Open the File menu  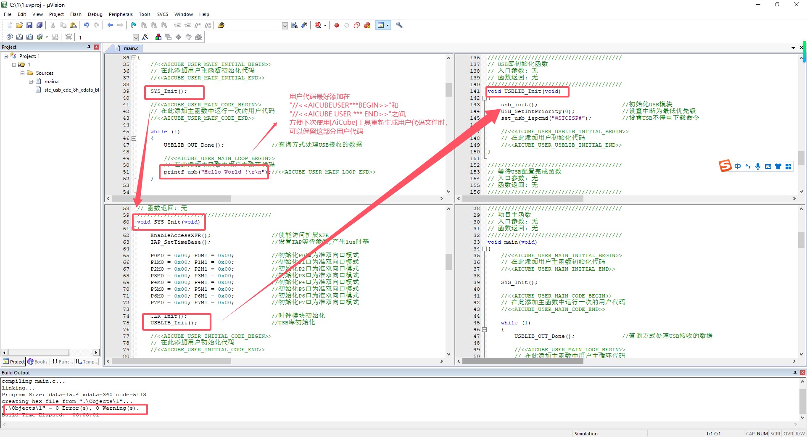[8, 14]
